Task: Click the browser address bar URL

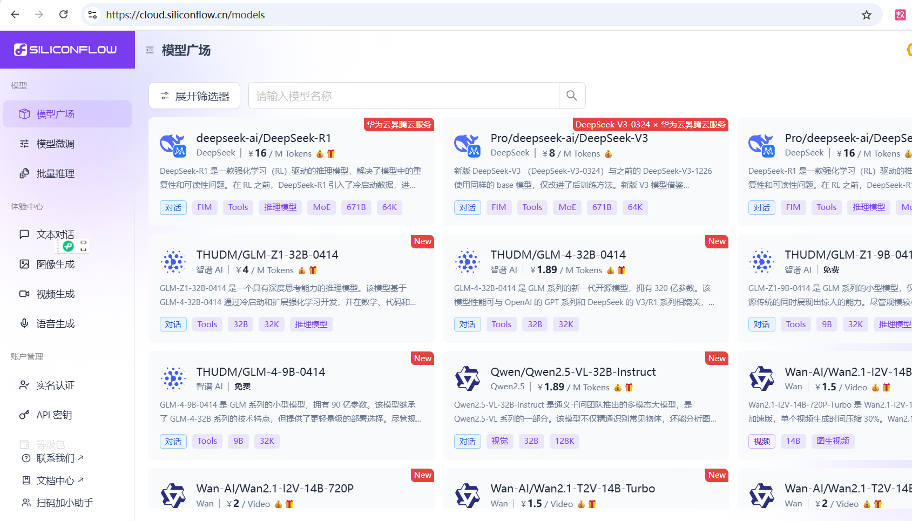Action: pos(185,15)
